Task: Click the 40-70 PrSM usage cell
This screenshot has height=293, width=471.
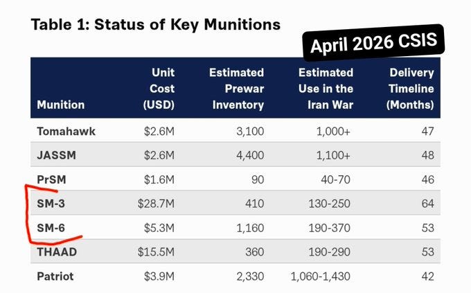Action: pos(335,179)
